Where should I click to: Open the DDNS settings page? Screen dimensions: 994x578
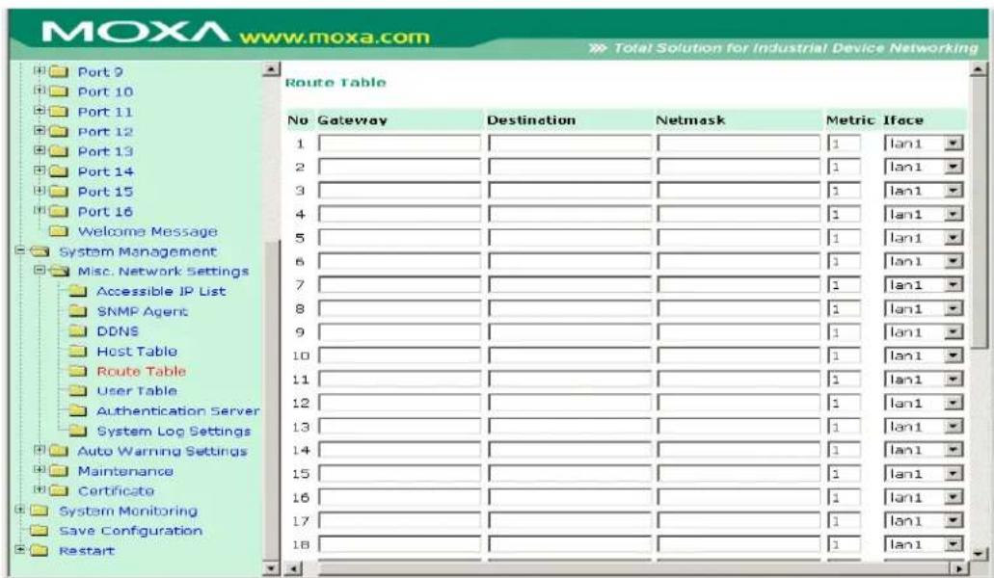point(118,331)
